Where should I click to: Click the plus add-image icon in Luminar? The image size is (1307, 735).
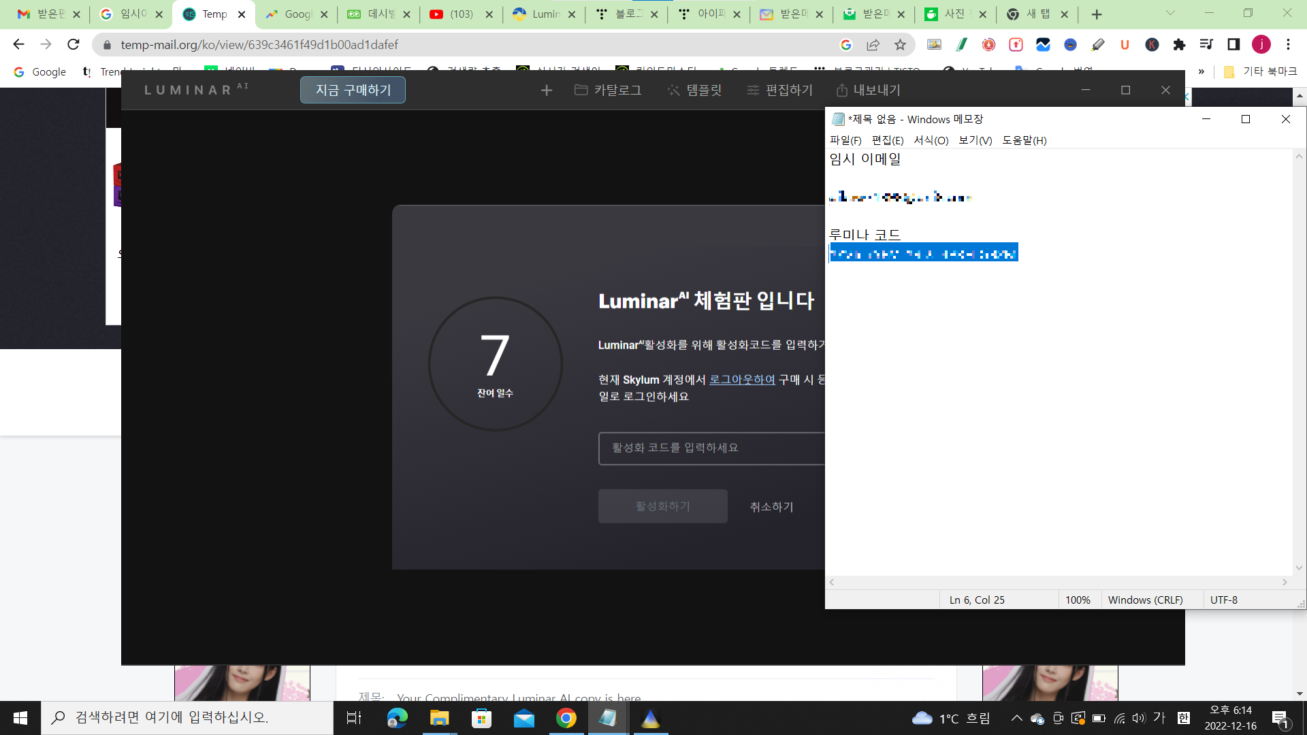pos(547,91)
